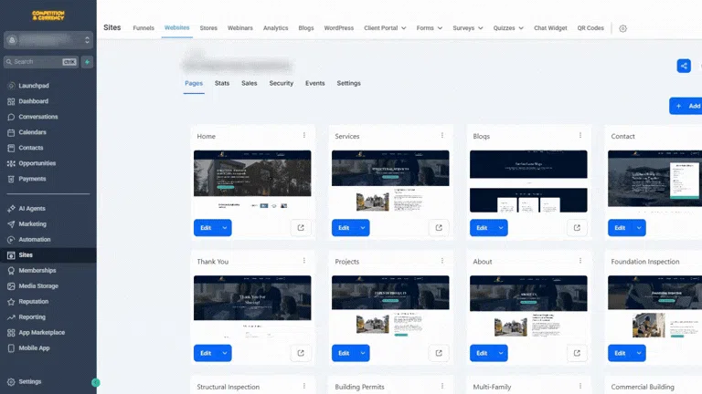Switch to the Webinars tab
Screen dimensions: 702x394
point(240,27)
